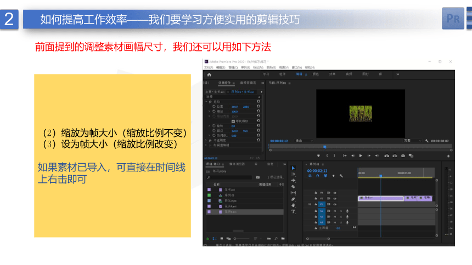
Task: Toggle V2 track output eye
Action: tap(335, 199)
